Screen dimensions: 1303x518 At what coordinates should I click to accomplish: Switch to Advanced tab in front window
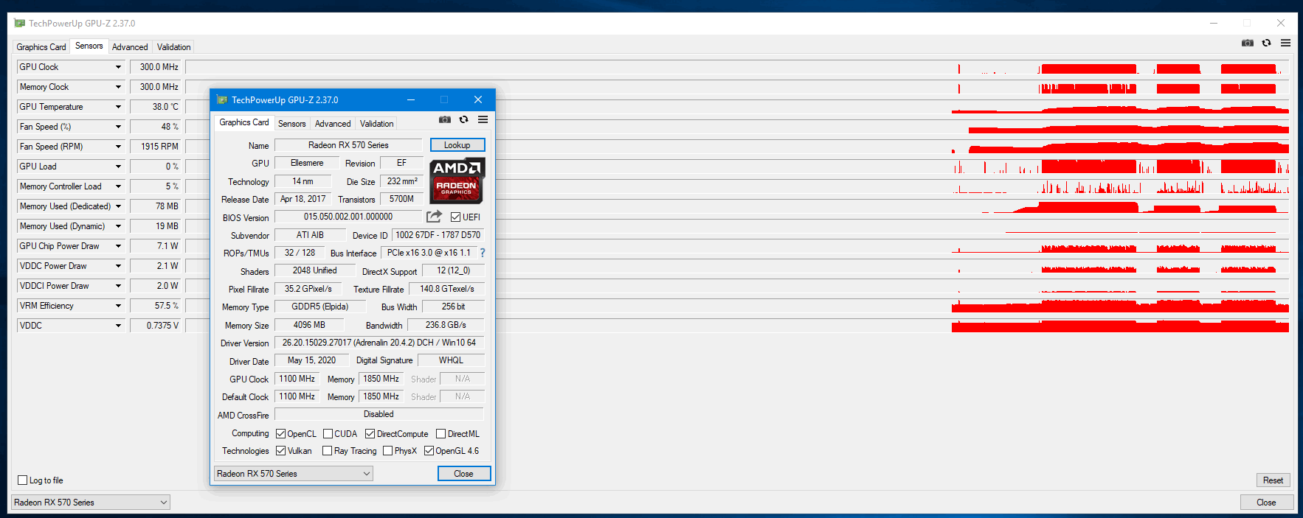(333, 124)
